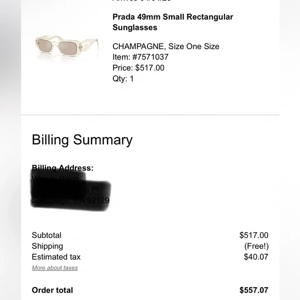Open the More about taxes link

pyautogui.click(x=55, y=267)
